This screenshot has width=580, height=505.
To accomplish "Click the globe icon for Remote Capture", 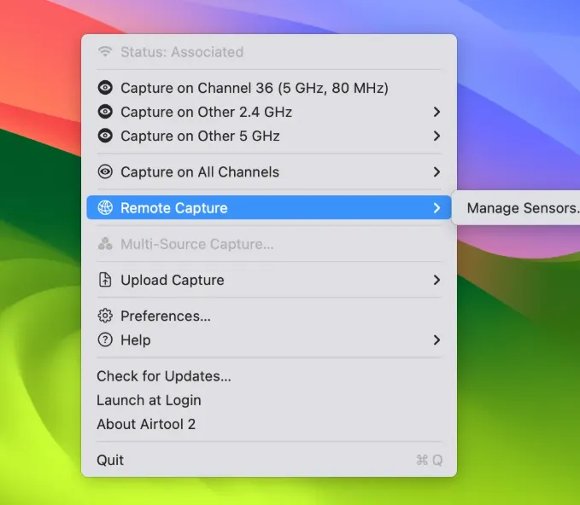I will coord(105,207).
